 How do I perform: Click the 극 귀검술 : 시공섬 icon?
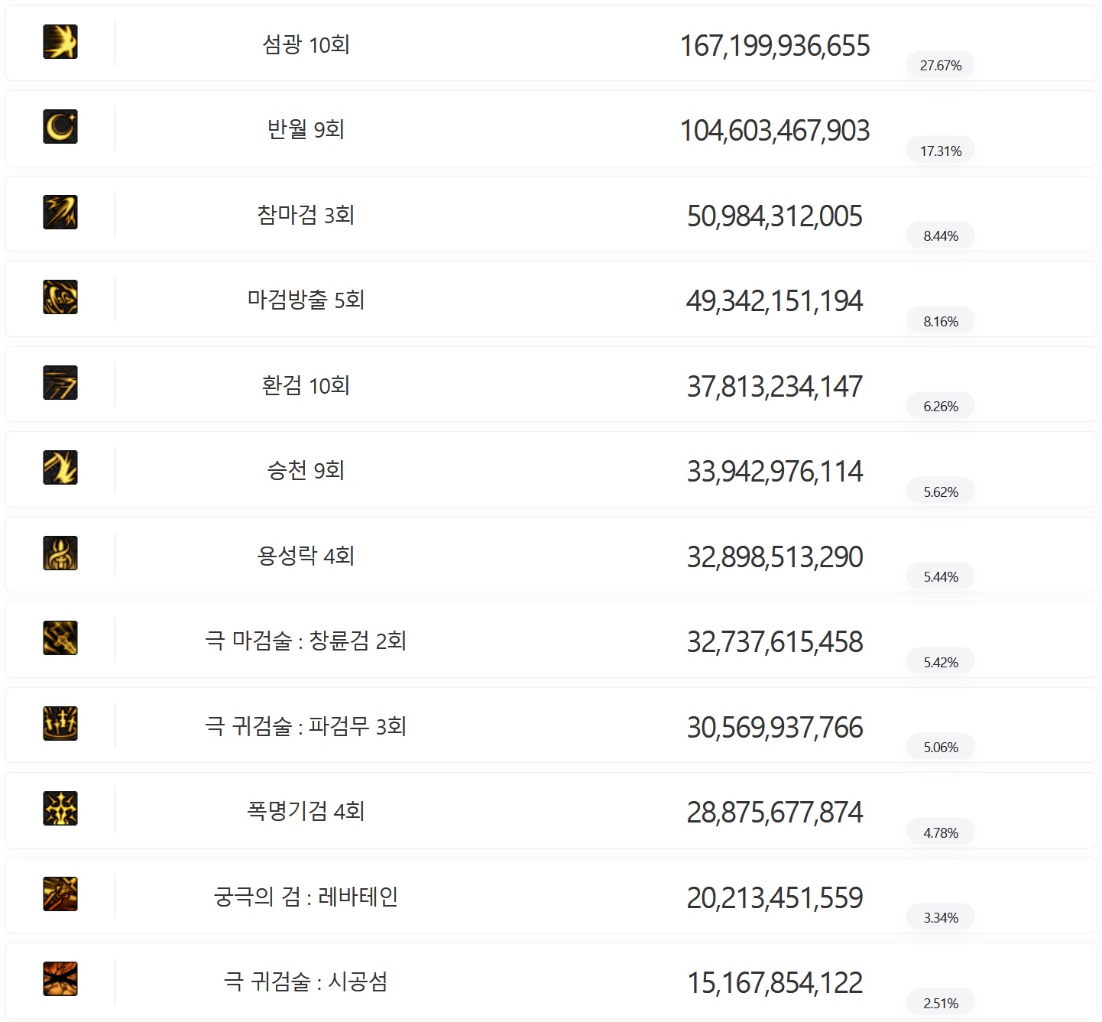coord(60,979)
